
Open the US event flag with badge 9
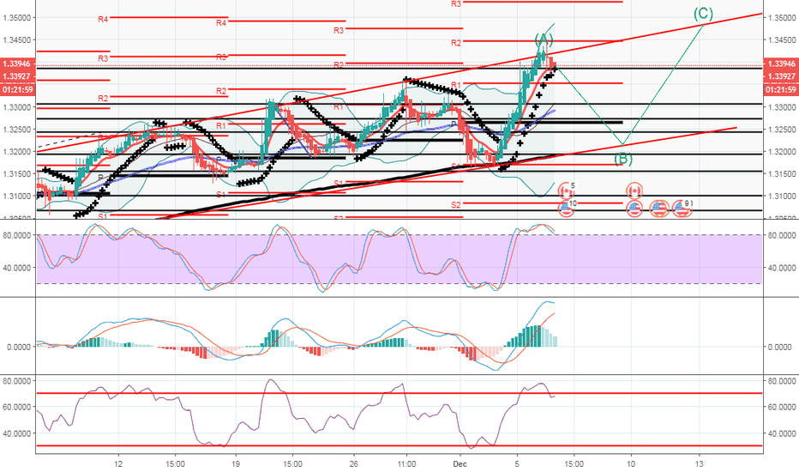click(682, 209)
